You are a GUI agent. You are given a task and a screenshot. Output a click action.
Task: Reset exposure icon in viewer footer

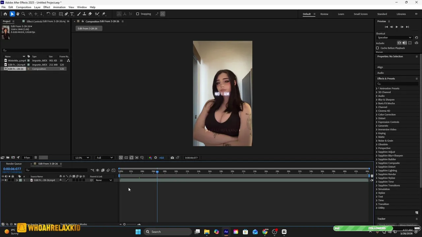tap(156, 158)
